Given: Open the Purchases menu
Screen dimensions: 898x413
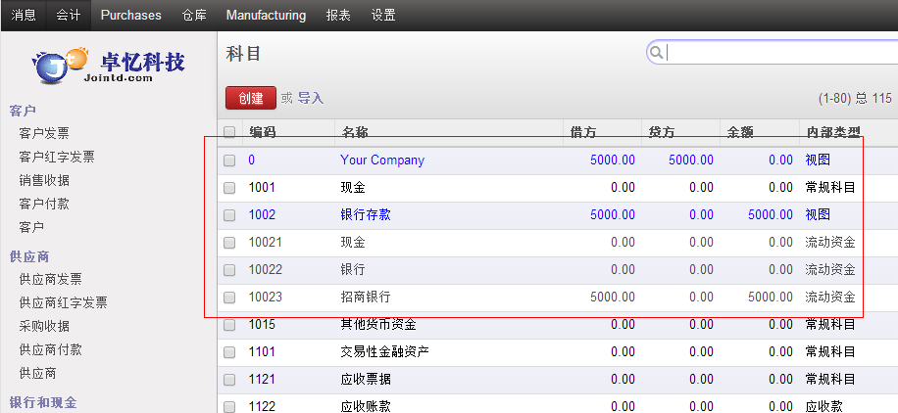Looking at the screenshot, I should tap(131, 15).
